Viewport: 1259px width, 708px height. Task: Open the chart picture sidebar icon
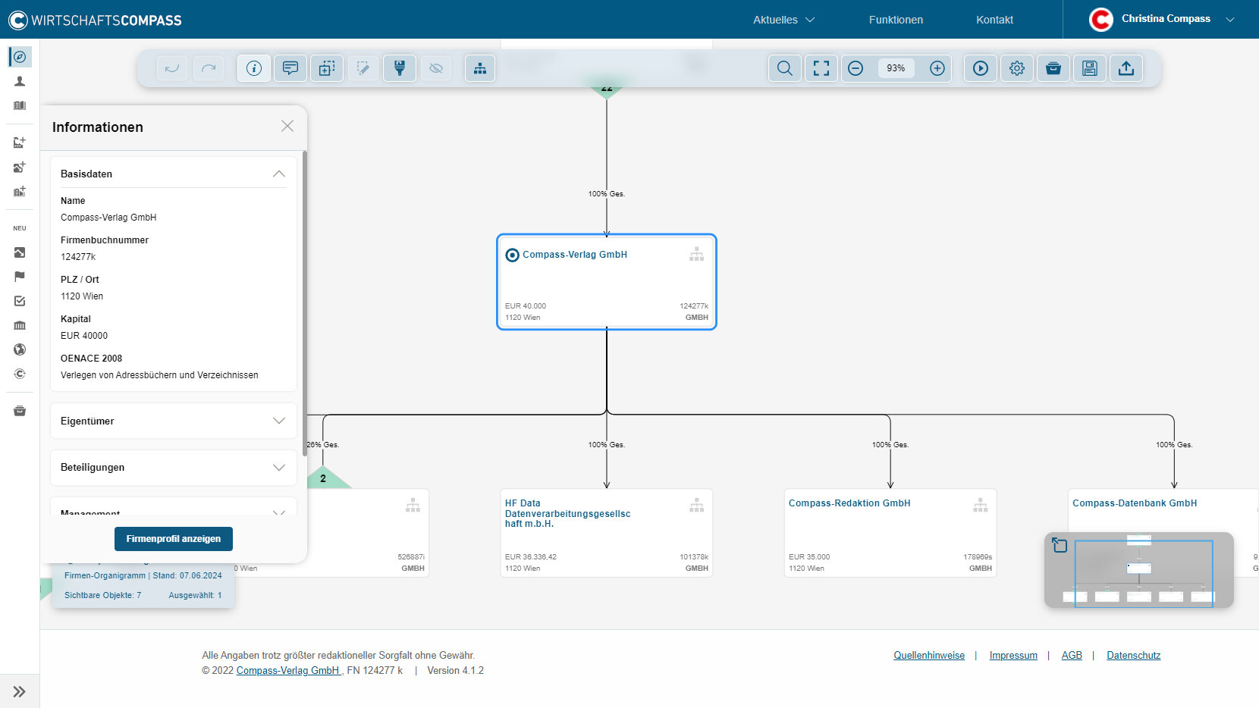click(20, 252)
